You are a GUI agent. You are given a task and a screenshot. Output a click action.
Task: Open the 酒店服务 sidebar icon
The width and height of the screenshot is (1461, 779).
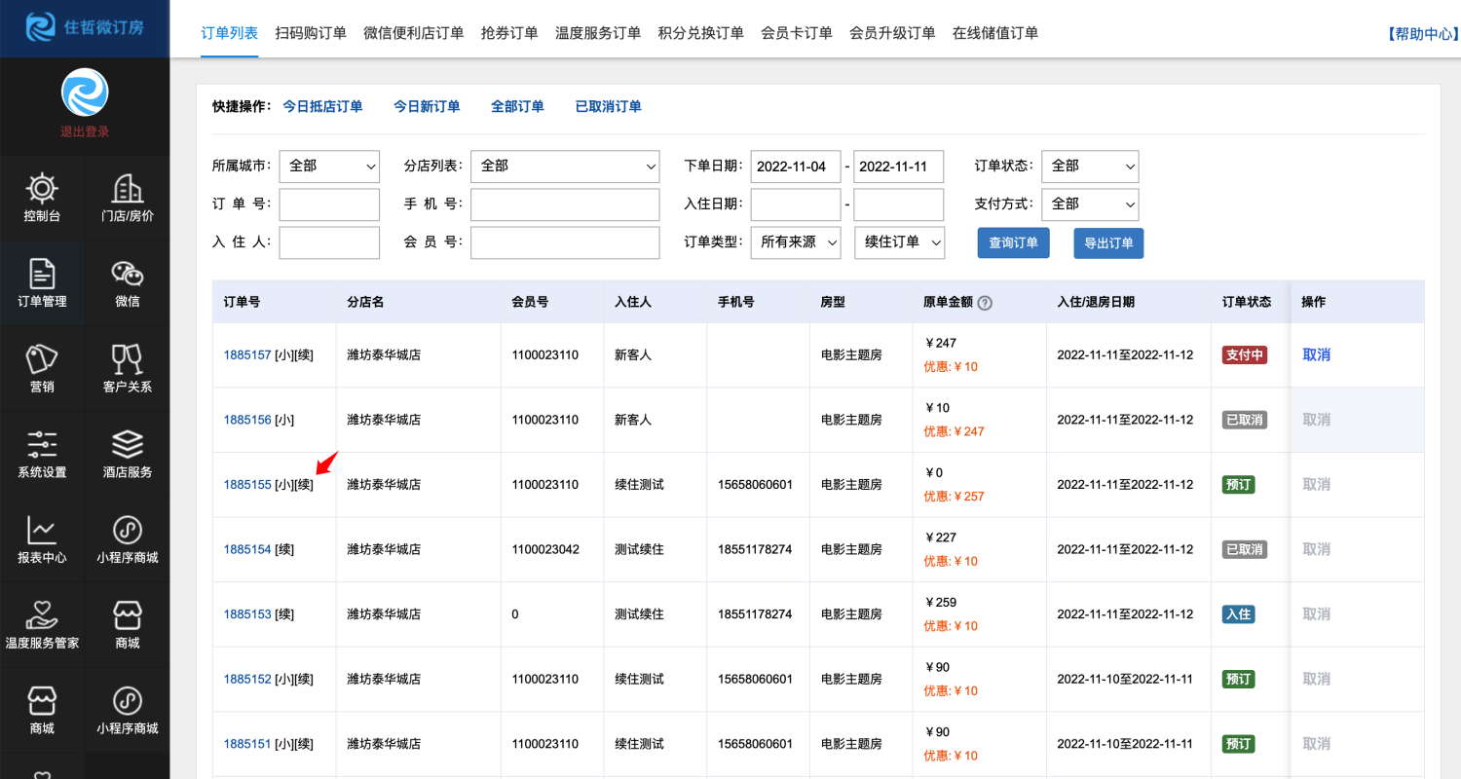click(128, 455)
